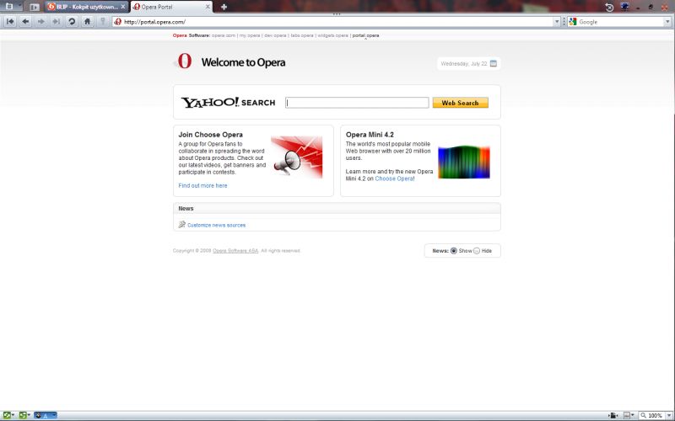This screenshot has width=675, height=421.
Task: Open the calendar icon next to the date
Action: [x=494, y=64]
